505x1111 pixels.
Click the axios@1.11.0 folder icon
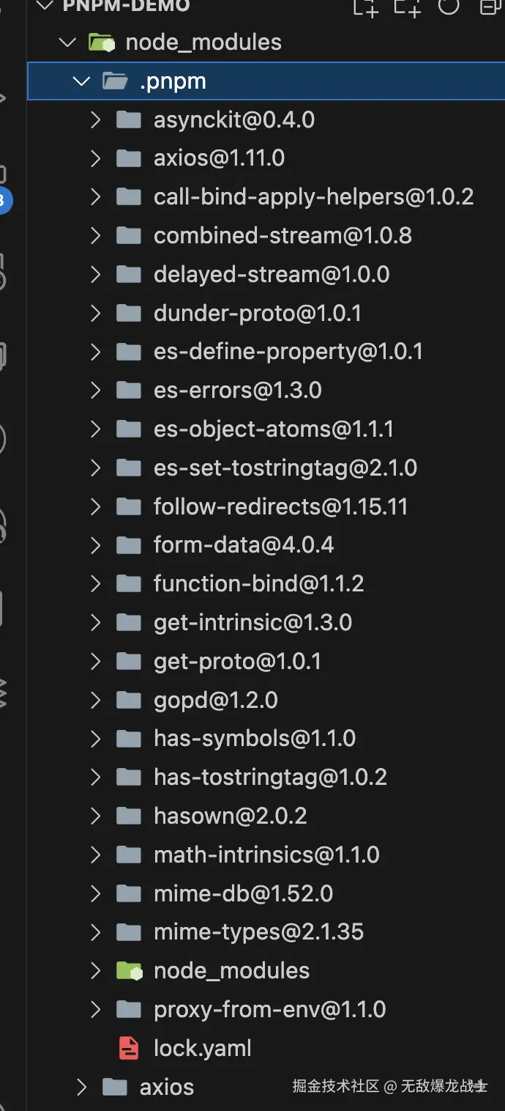pyautogui.click(x=129, y=158)
